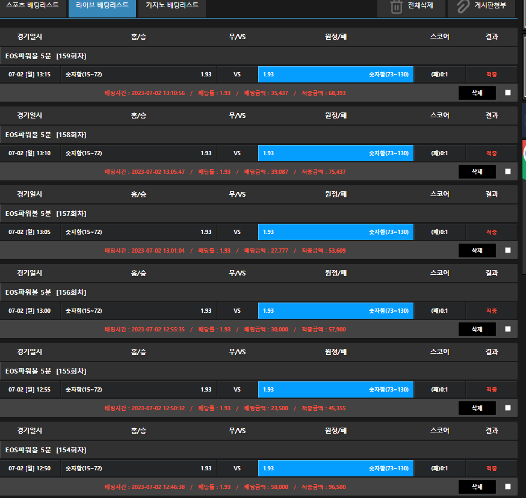Image resolution: width=526 pixels, height=498 pixels.
Task: Click the paperclip icon for 게시판첨부
Action: point(462,7)
